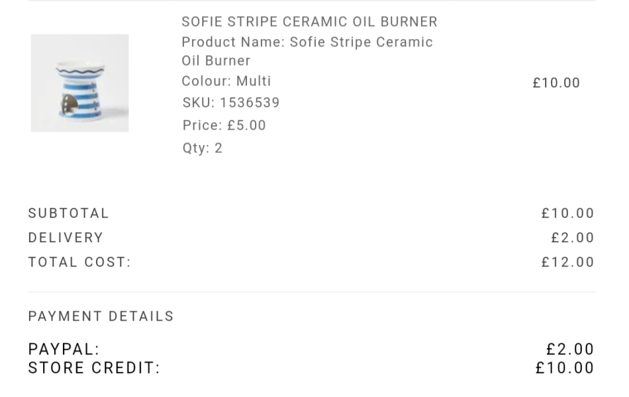Click the STORE CREDIT label
Viewport: 629px width, 397px height.
[94, 368]
